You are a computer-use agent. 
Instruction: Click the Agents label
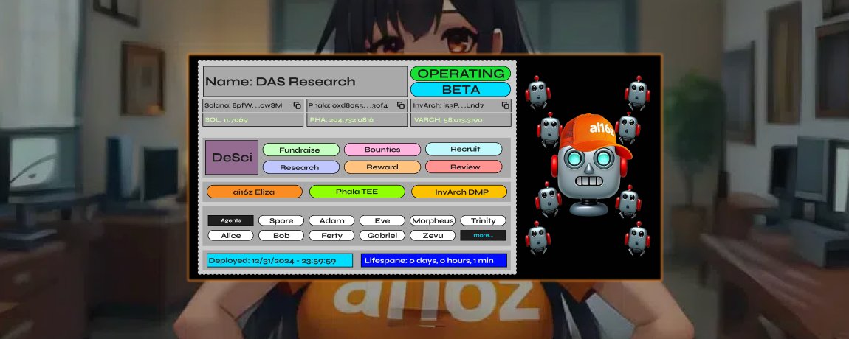pyautogui.click(x=230, y=220)
